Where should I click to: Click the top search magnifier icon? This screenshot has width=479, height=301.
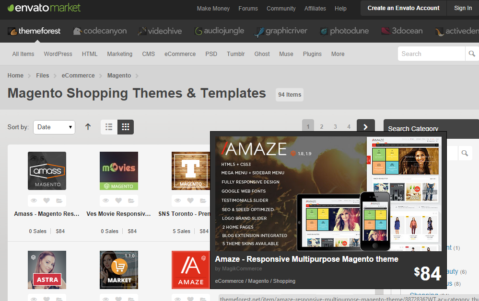[x=472, y=54]
